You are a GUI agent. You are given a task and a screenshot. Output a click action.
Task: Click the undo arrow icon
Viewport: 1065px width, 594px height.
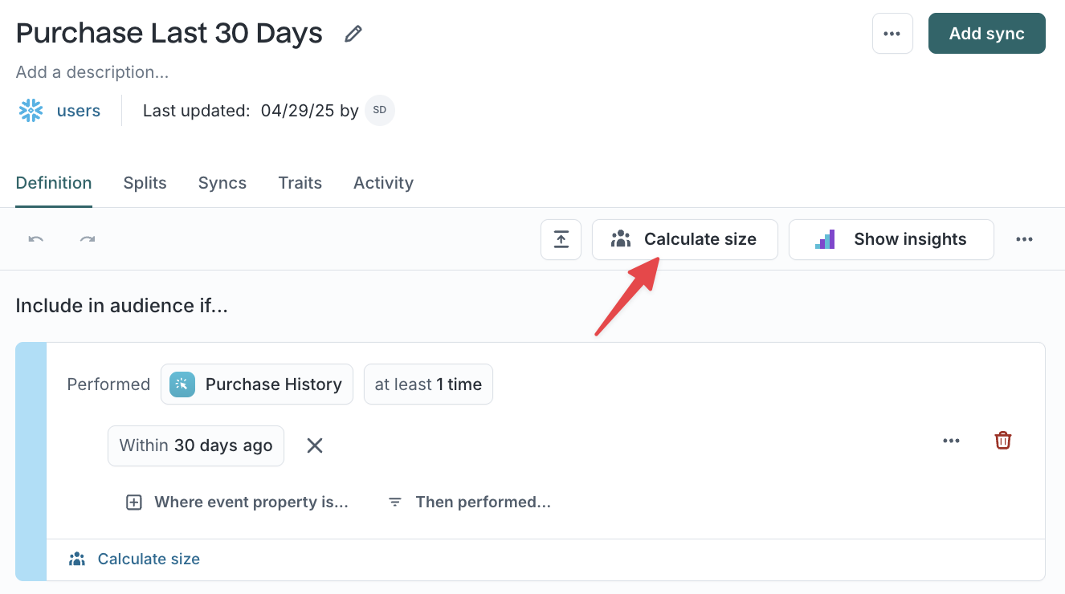pos(36,239)
